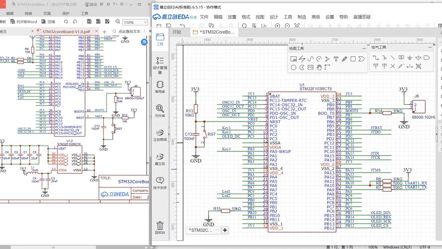Open the Recycle Bin (回收站) sidebar icon
The width and height of the screenshot is (442, 249).
(x=160, y=228)
